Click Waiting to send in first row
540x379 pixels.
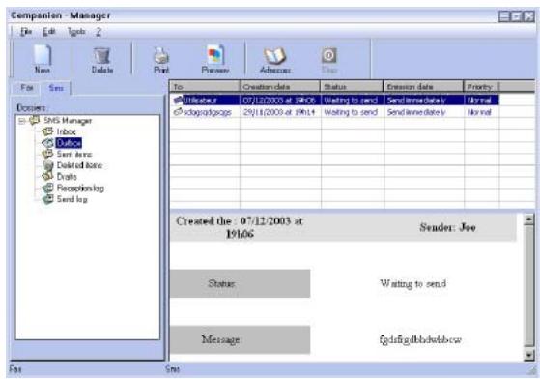[351, 101]
